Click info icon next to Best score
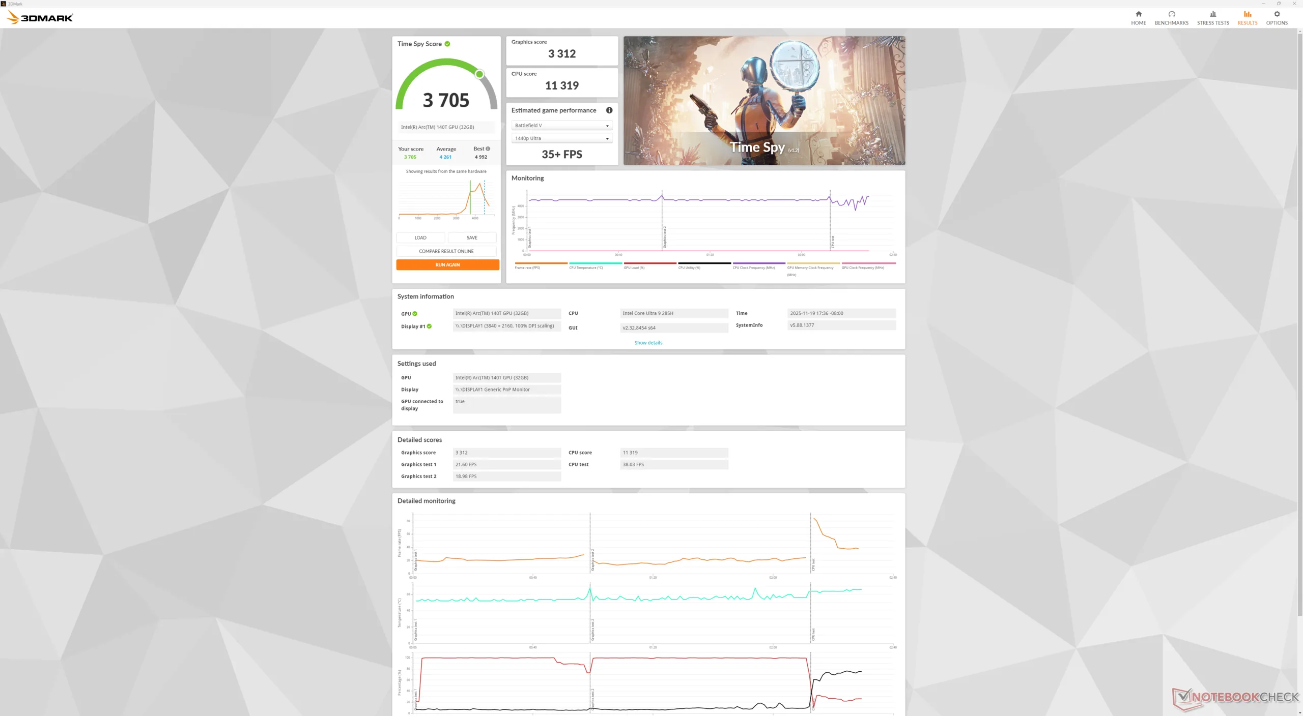 click(488, 149)
